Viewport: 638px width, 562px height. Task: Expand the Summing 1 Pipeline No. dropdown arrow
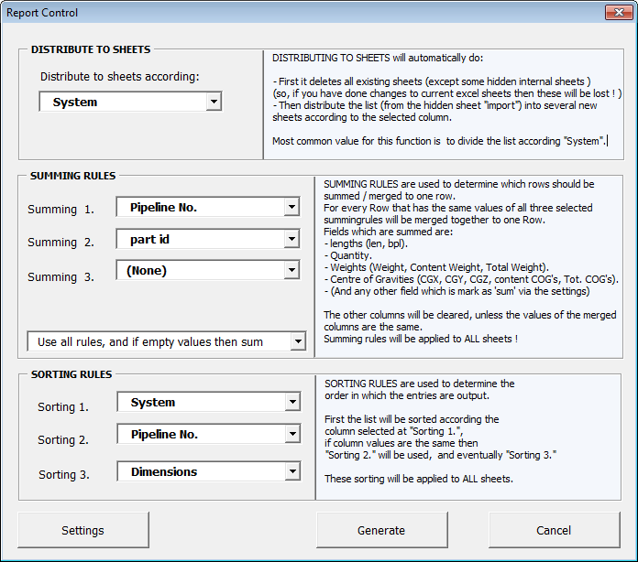pyautogui.click(x=291, y=207)
